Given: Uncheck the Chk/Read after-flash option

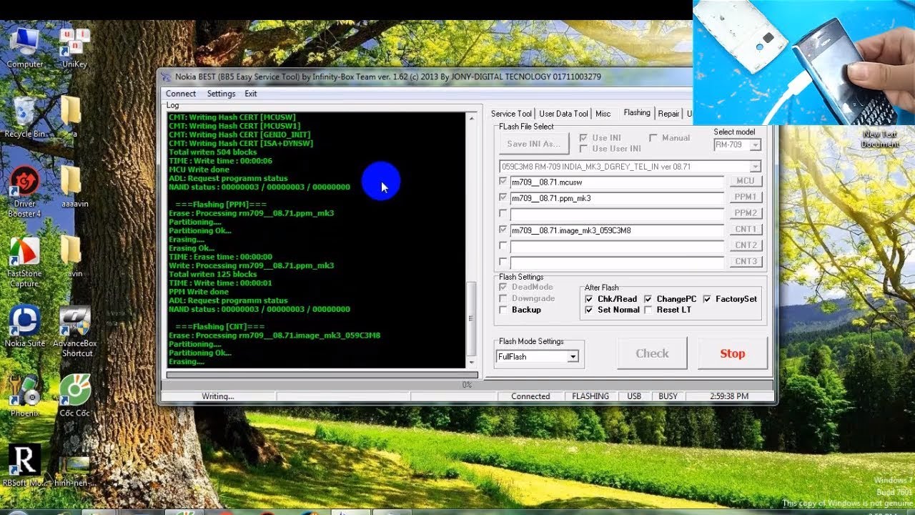Looking at the screenshot, I should coord(589,299).
